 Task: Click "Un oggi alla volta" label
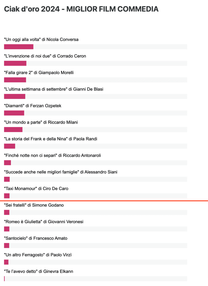click(x=41, y=40)
